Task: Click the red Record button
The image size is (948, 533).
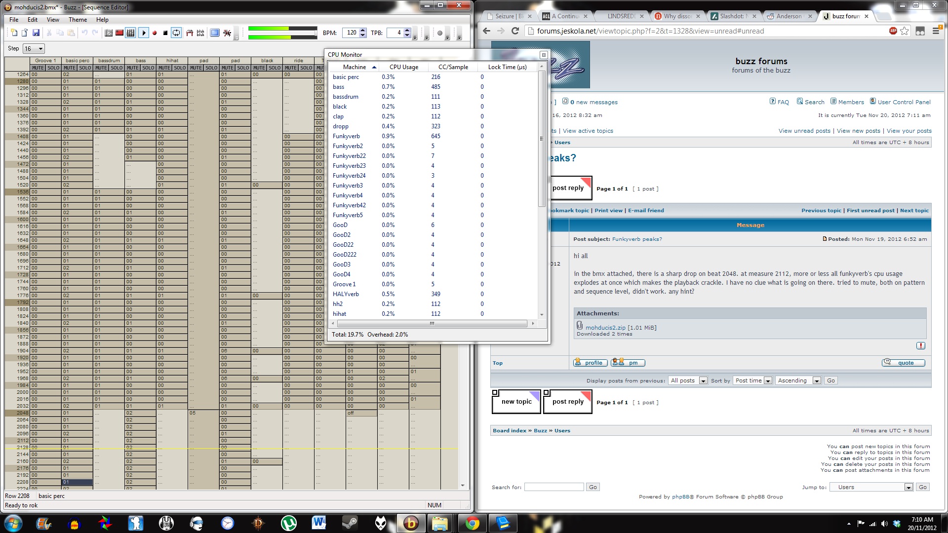Action: coord(155,33)
